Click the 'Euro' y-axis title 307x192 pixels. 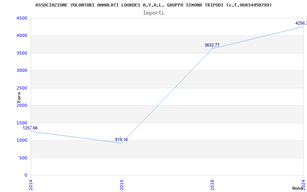coord(19,97)
